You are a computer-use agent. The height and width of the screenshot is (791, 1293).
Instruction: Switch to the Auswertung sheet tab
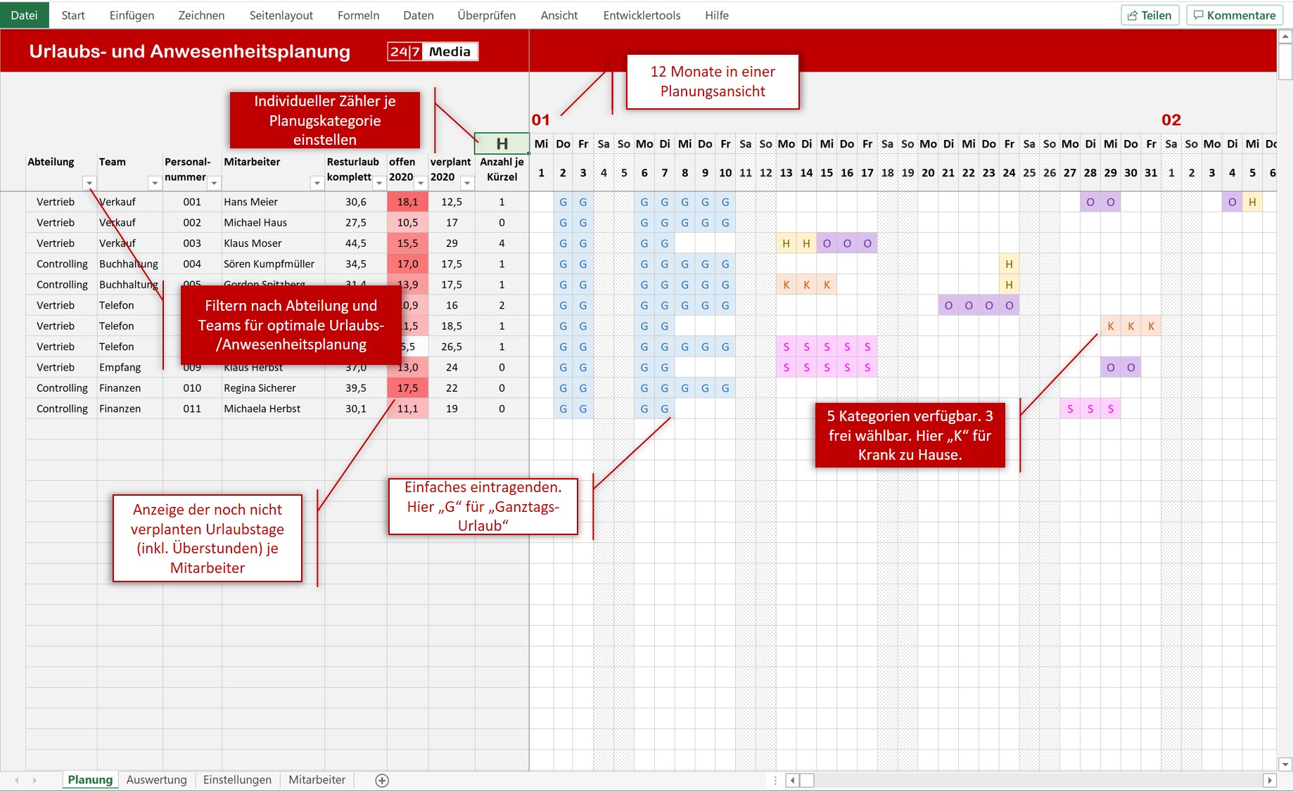coord(156,780)
